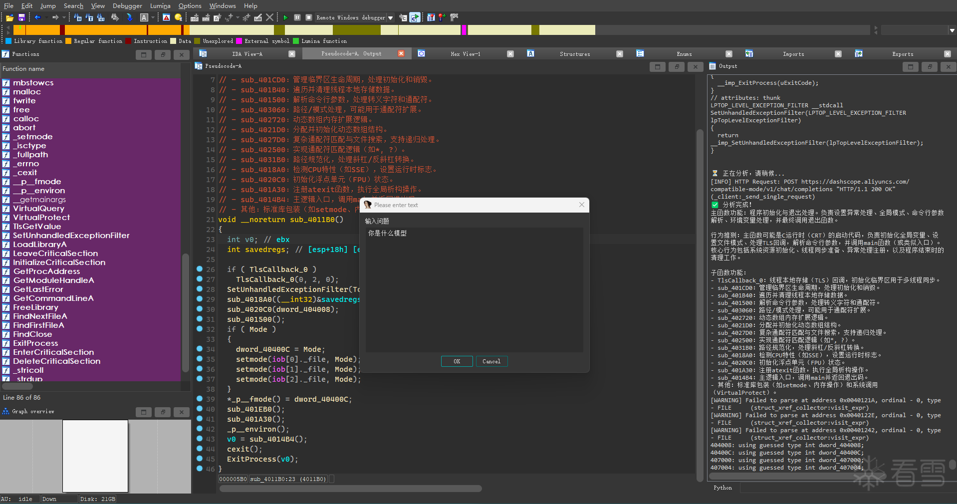Pause the debugged process
This screenshot has height=504, width=957.
(x=297, y=17)
